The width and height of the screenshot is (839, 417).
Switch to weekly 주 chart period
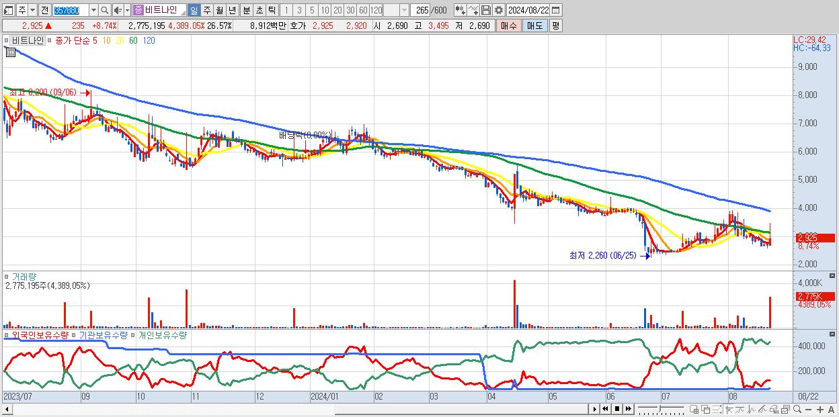click(x=206, y=10)
